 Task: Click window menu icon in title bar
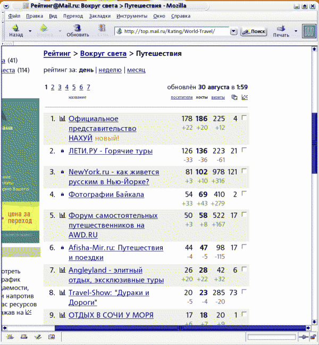(x=6, y=6)
